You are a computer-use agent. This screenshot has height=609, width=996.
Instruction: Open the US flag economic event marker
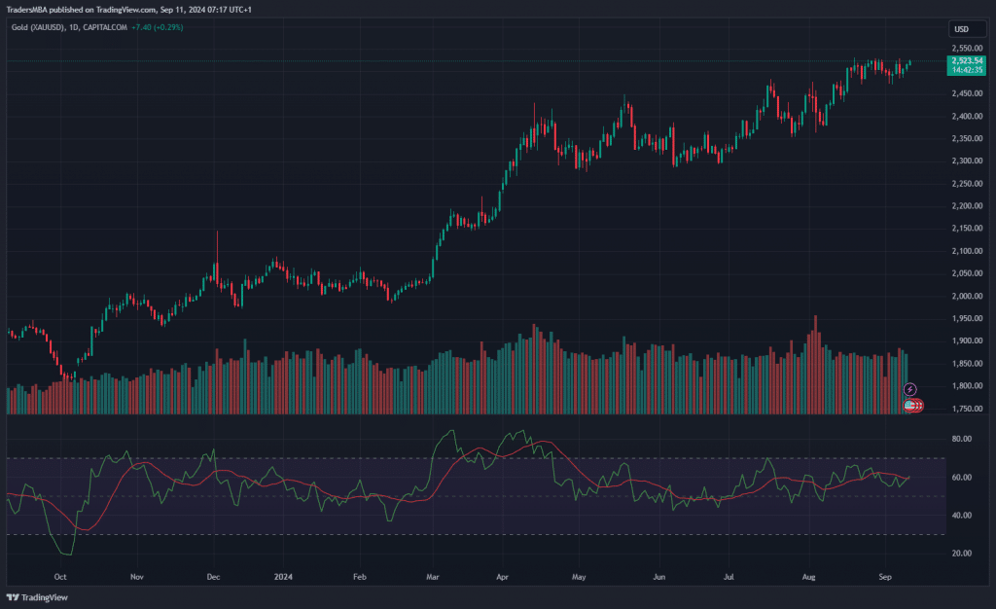point(913,405)
